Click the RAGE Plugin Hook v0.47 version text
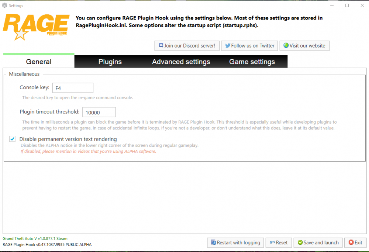The image size is (369, 252). point(47,245)
